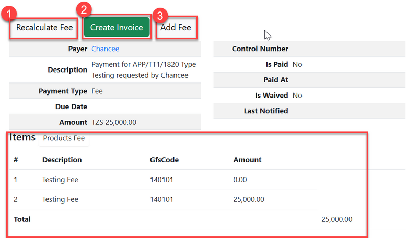Click the Is Waived value No
418x238 pixels.
tap(297, 96)
